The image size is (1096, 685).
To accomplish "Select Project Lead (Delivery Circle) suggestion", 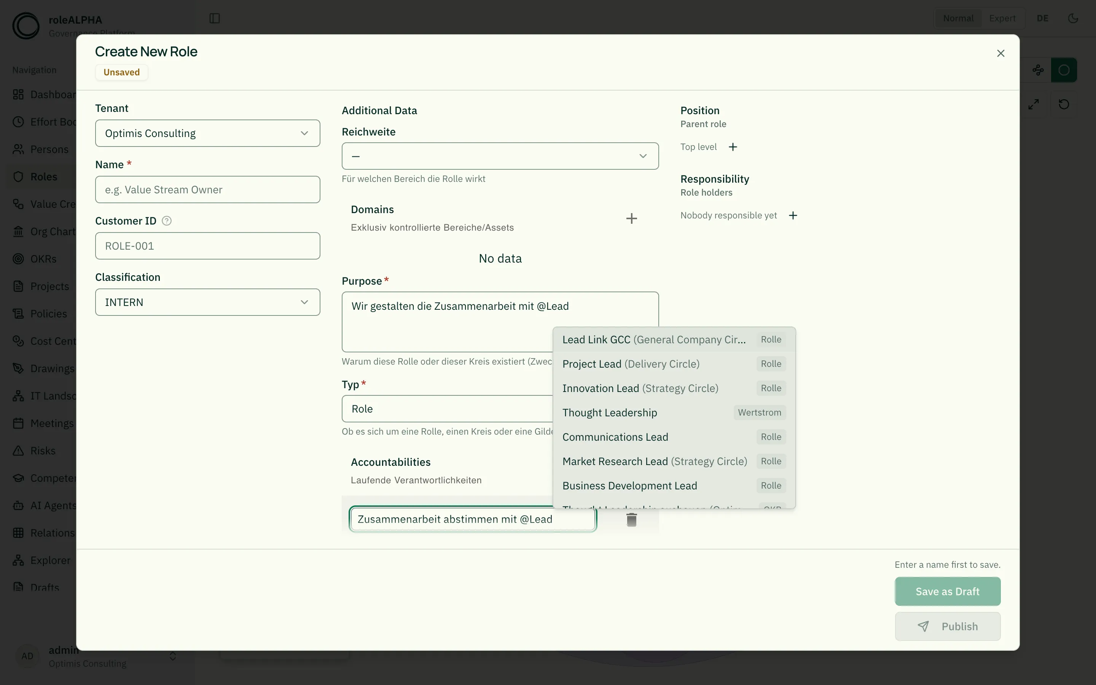I will [x=674, y=364].
